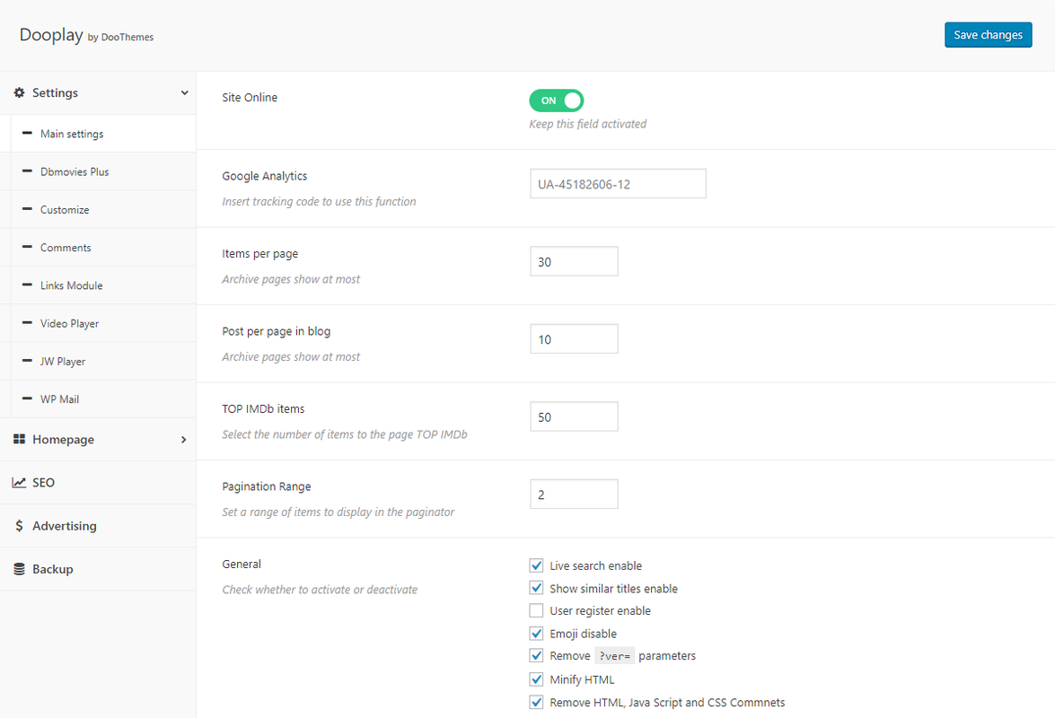
Task: Expand the Homepage section arrow
Action: pos(184,440)
